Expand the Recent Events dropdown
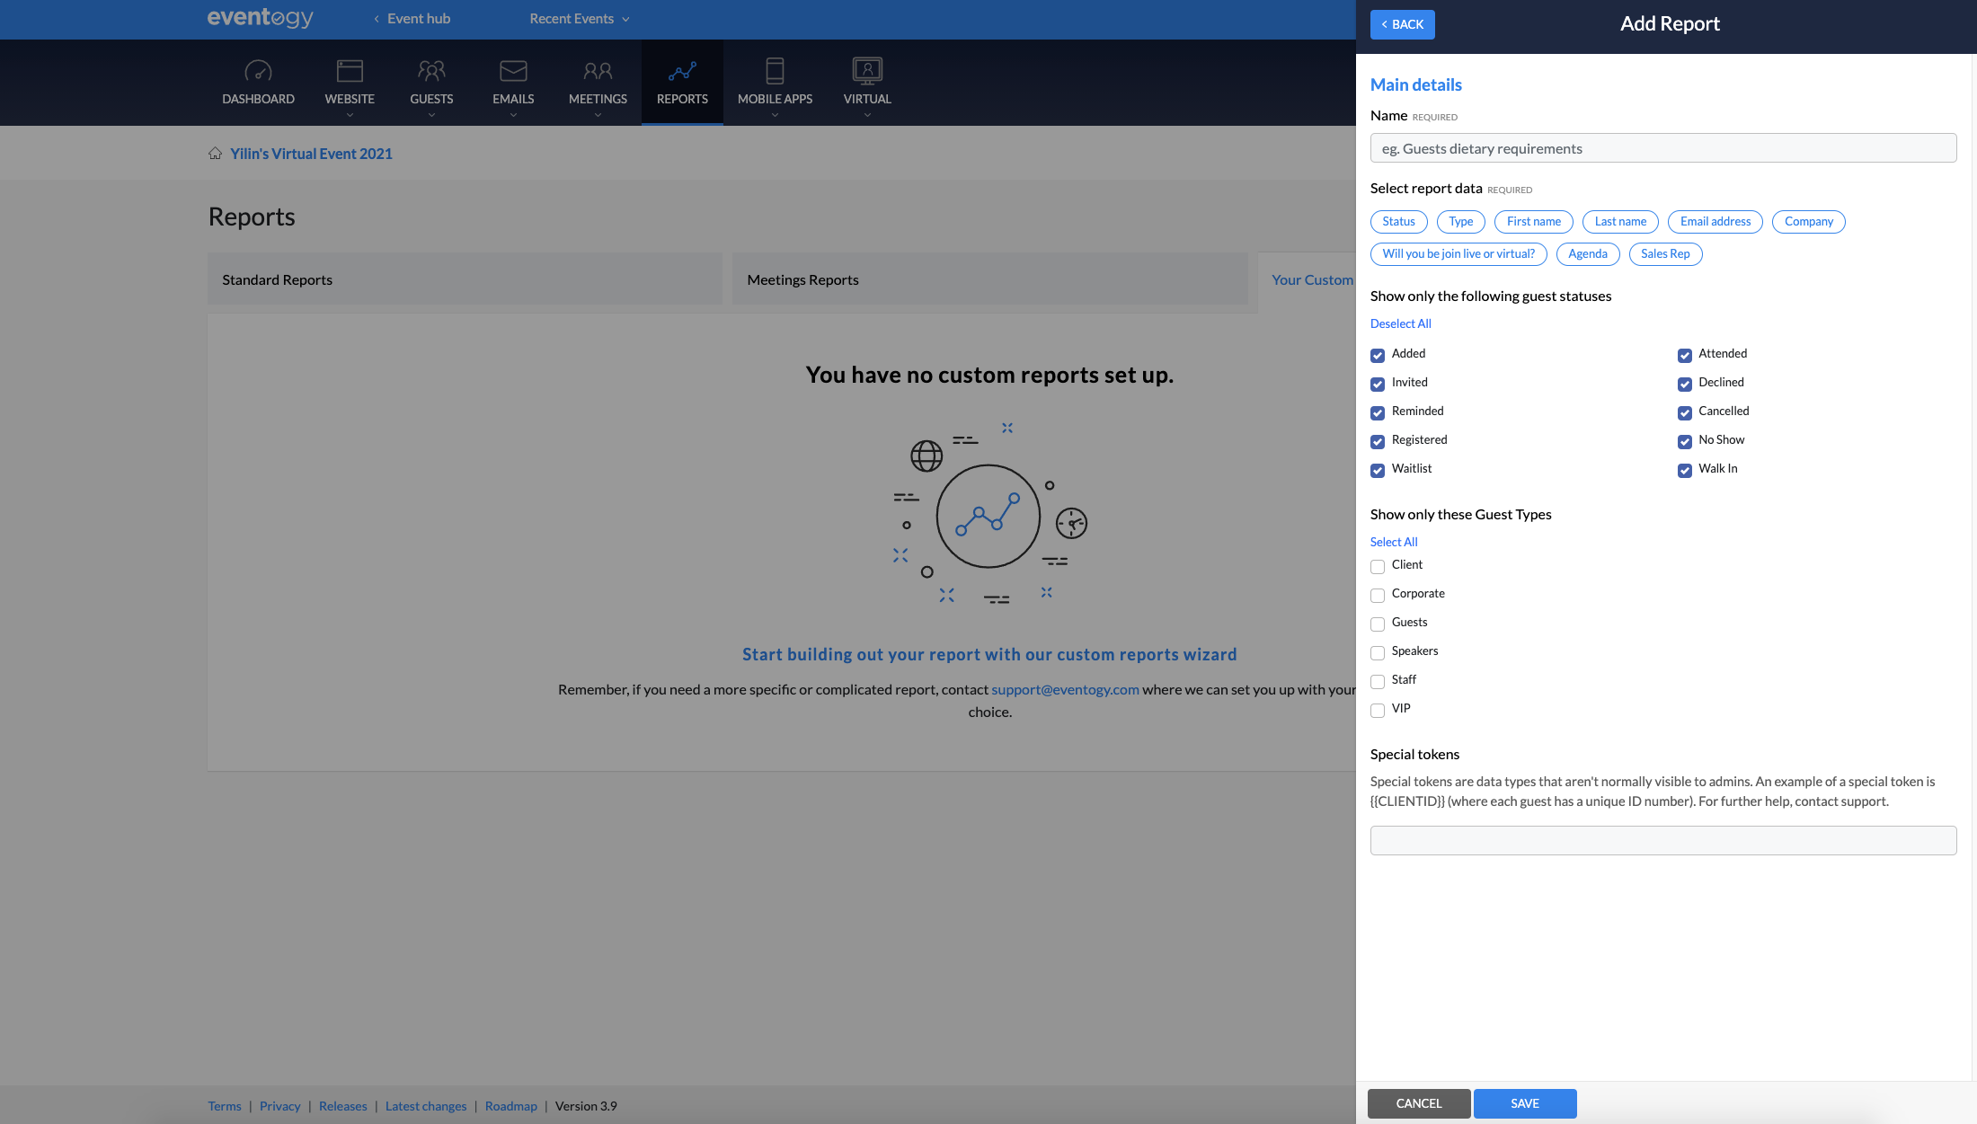The width and height of the screenshot is (1977, 1124). coord(580,19)
